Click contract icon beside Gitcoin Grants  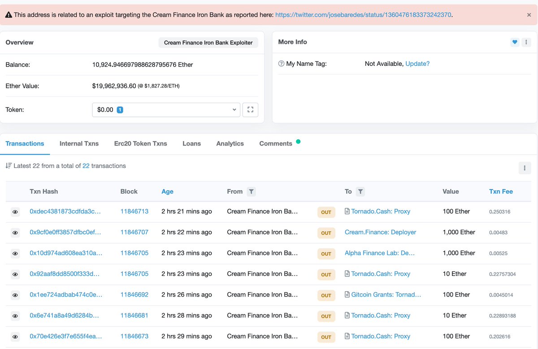click(347, 294)
